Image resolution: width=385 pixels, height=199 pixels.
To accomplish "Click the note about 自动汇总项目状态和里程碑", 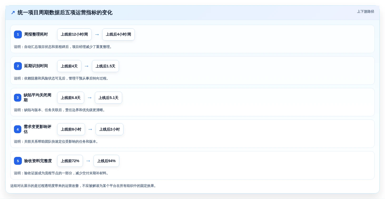I will coord(63,47).
